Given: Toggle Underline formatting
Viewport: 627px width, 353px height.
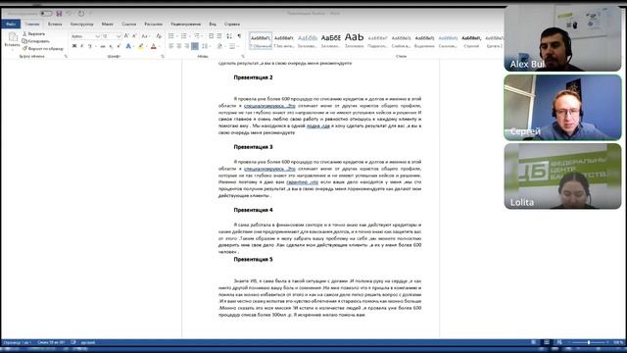Looking at the screenshot, I should pos(89,46).
